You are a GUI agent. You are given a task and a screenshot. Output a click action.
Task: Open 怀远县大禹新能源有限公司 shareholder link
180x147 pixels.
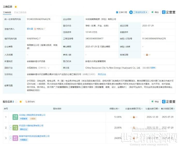click(x=31, y=126)
